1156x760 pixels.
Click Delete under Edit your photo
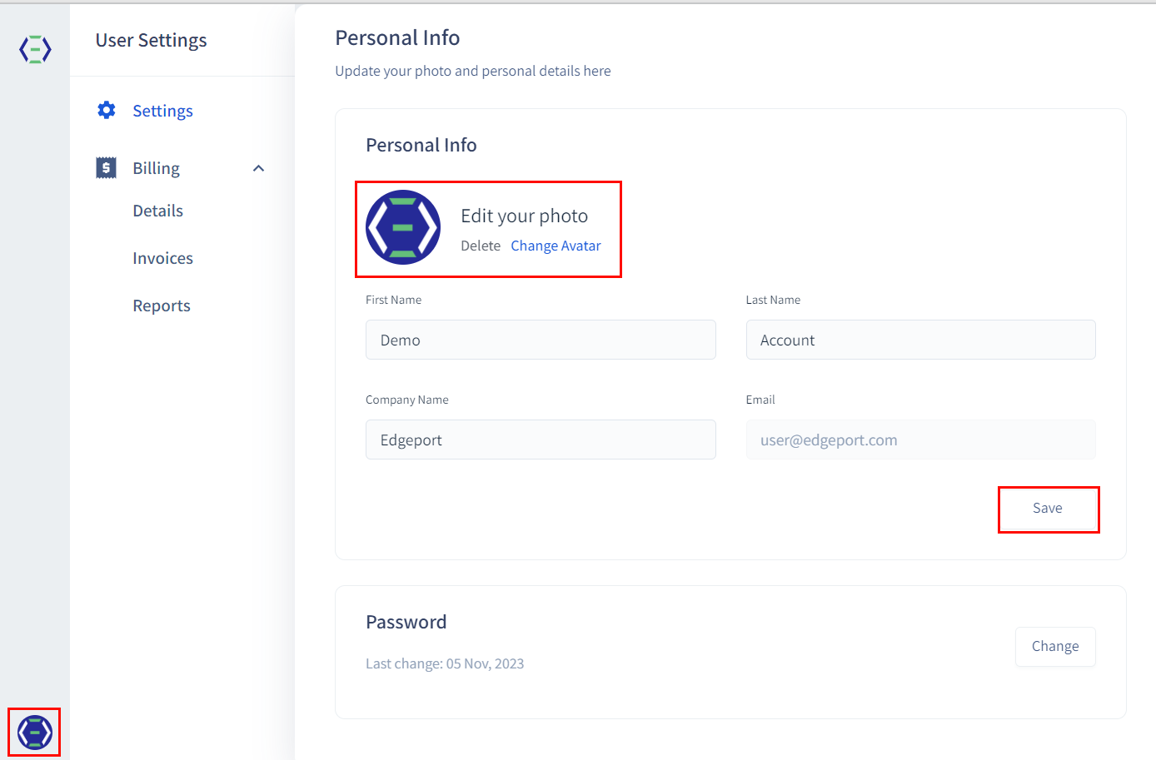tap(481, 246)
